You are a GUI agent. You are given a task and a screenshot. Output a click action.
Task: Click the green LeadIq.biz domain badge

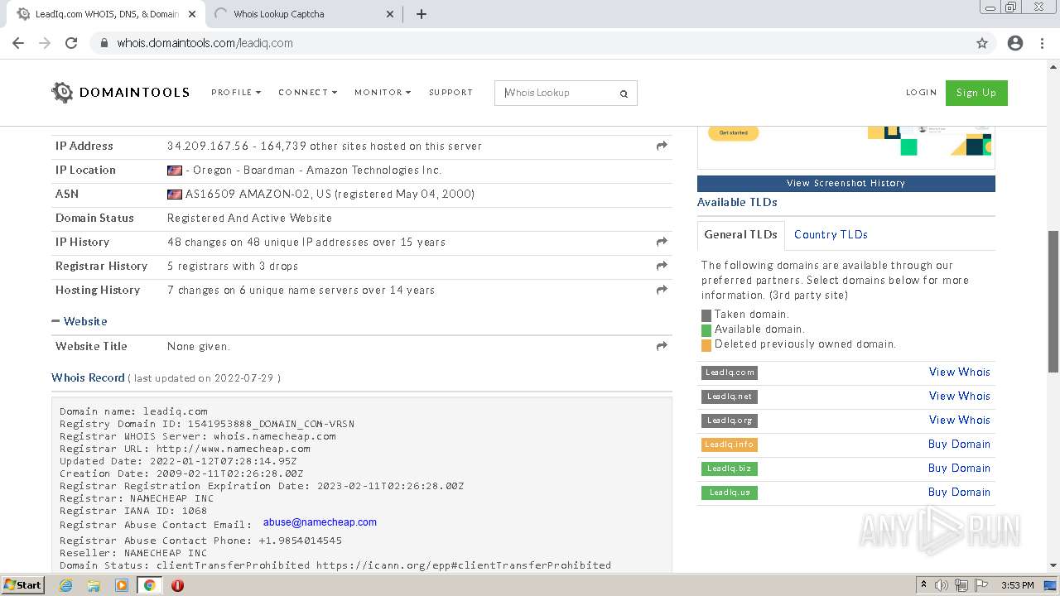[x=730, y=469]
